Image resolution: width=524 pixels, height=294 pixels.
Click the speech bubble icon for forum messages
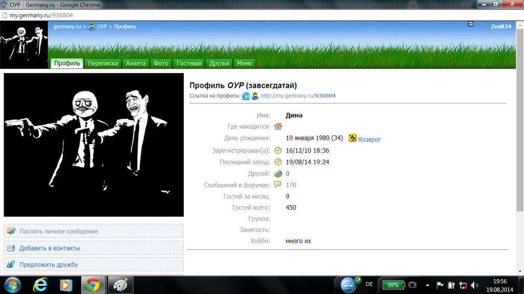pos(278,185)
